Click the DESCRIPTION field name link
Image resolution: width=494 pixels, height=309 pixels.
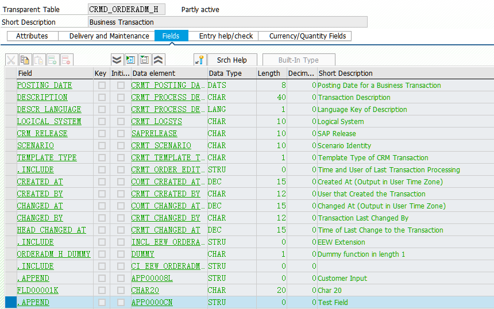click(x=42, y=97)
